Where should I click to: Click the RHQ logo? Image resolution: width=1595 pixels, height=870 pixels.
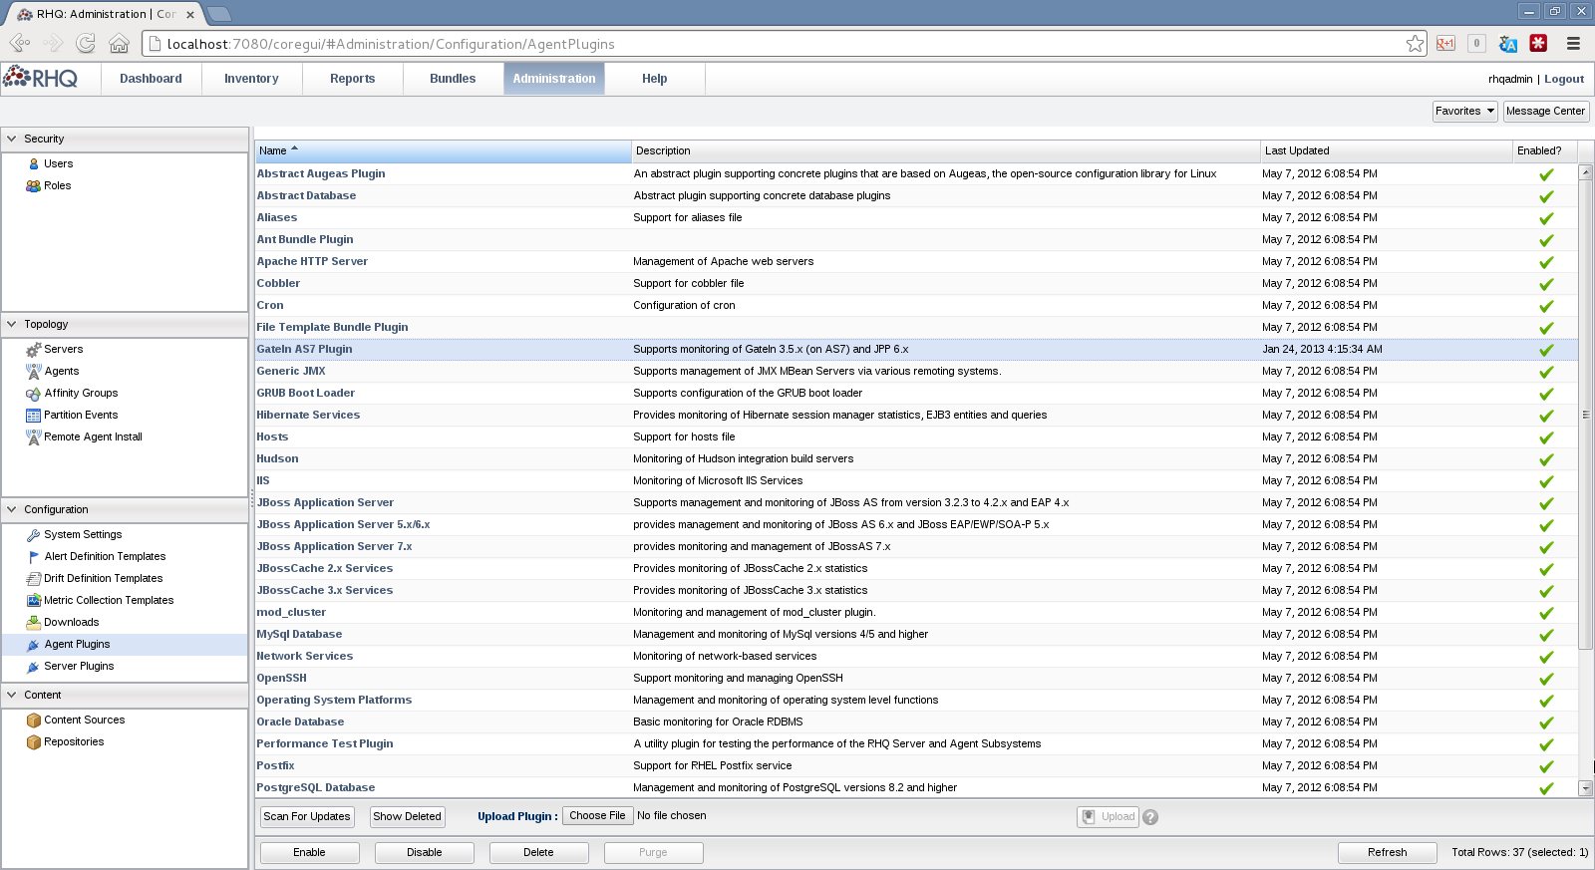tap(40, 78)
